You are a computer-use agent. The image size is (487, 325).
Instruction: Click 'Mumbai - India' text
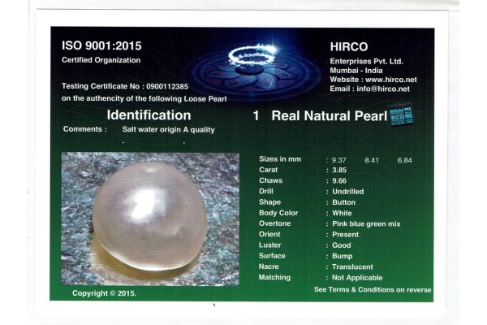356,71
